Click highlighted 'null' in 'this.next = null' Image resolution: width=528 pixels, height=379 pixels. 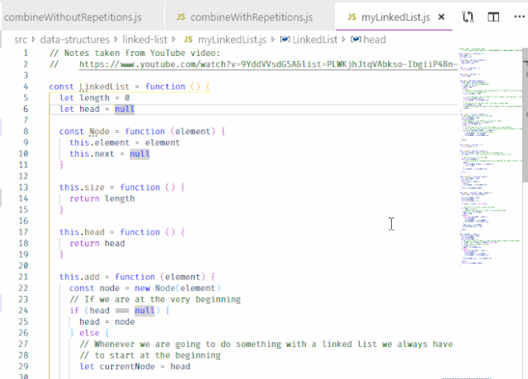tap(139, 154)
